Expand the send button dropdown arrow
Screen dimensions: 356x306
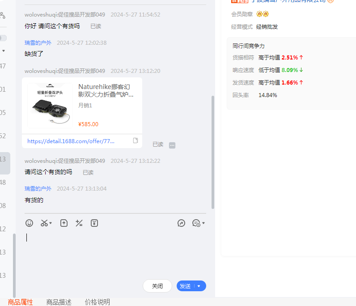pos(199,286)
